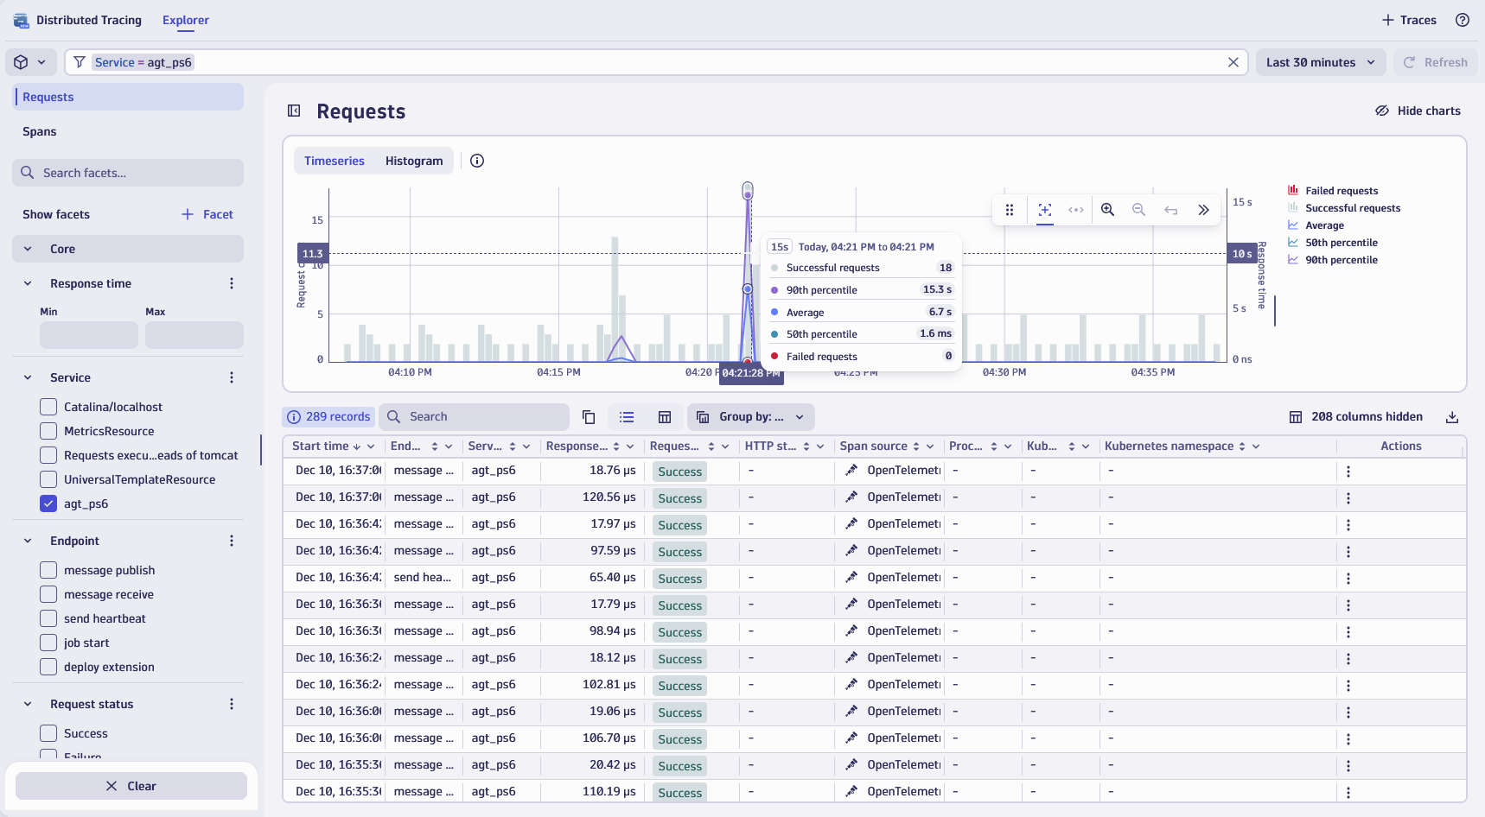Switch to the Histogram chart tab
The height and width of the screenshot is (817, 1485).
click(x=414, y=161)
